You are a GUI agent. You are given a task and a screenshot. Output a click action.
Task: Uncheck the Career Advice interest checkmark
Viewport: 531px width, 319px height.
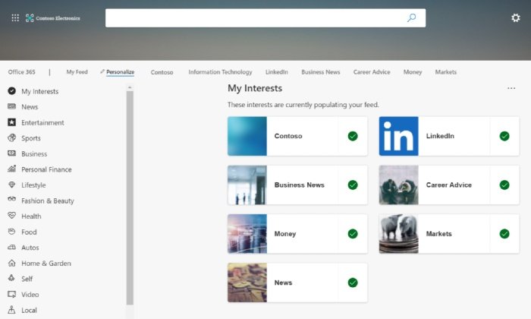pos(504,185)
